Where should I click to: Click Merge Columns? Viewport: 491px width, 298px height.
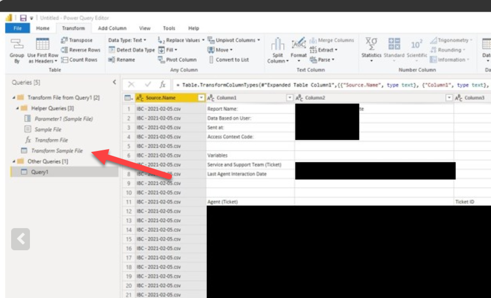click(x=332, y=40)
